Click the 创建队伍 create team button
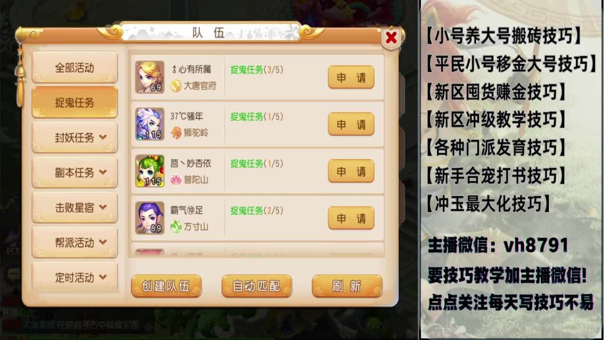This screenshot has height=340, width=604. pos(167,286)
